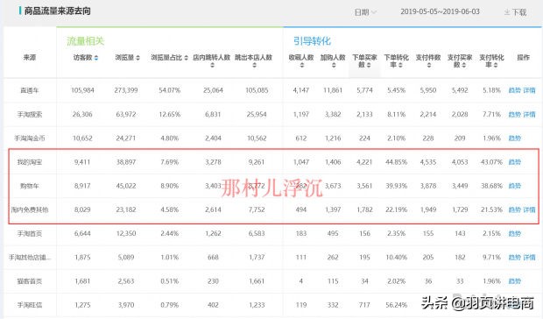543x319 pixels.
Task: Open 详情 link for 淘内免费其他 row
Action: click(x=529, y=210)
